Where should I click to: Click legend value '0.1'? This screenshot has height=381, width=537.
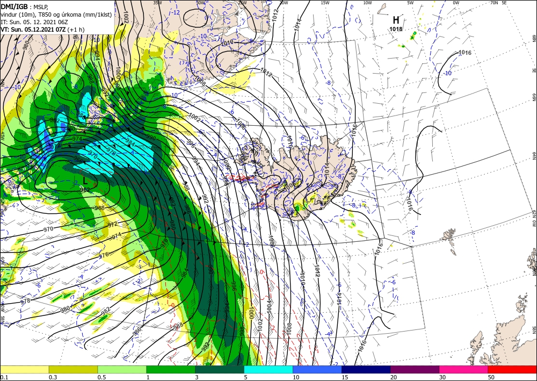point(4,377)
